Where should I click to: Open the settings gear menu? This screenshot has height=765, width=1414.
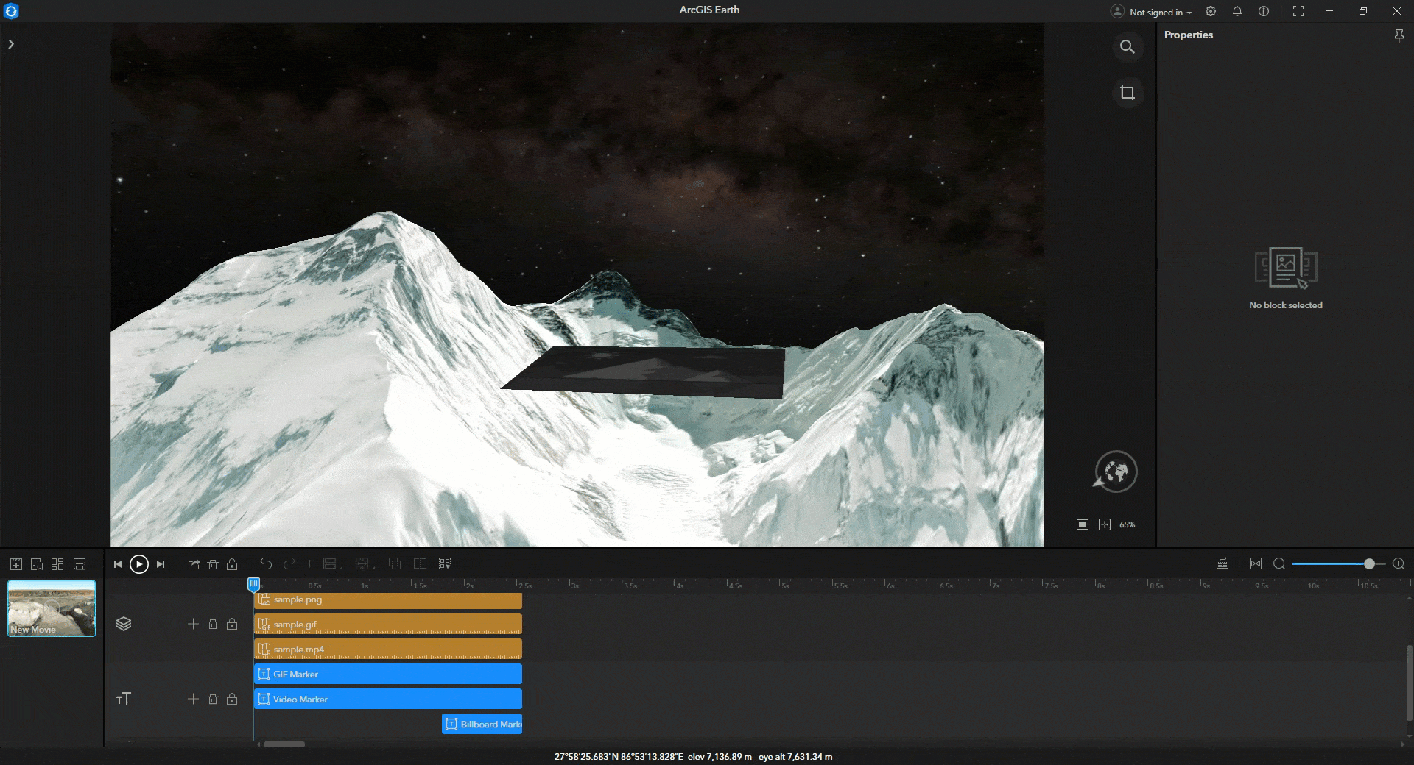click(x=1210, y=12)
